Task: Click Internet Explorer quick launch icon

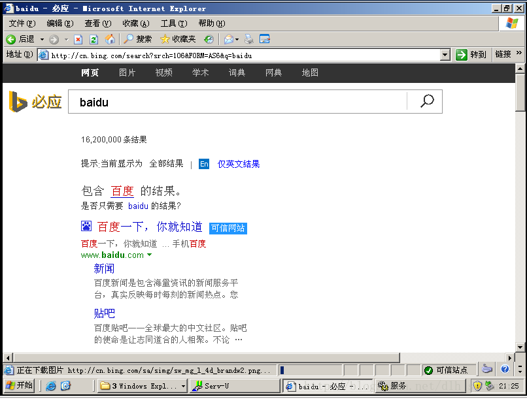Action: point(51,386)
